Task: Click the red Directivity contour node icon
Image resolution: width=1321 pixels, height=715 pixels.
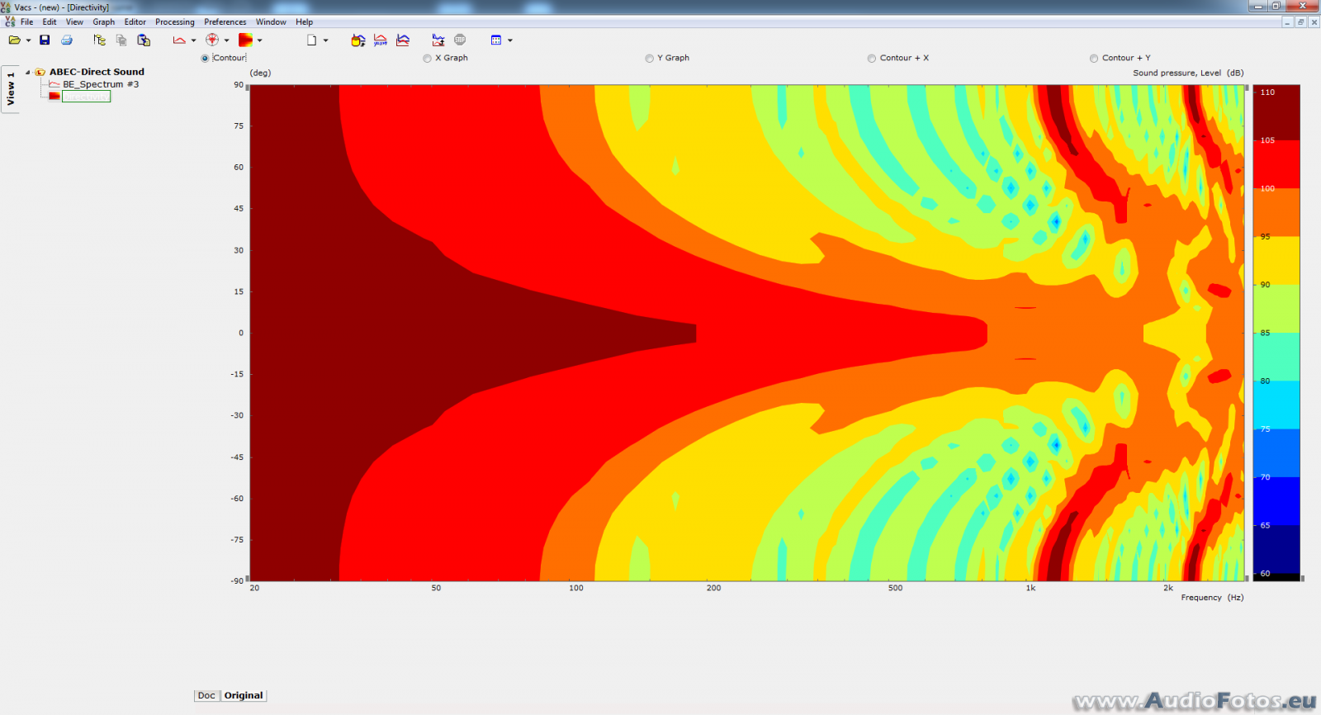Action: coord(54,97)
